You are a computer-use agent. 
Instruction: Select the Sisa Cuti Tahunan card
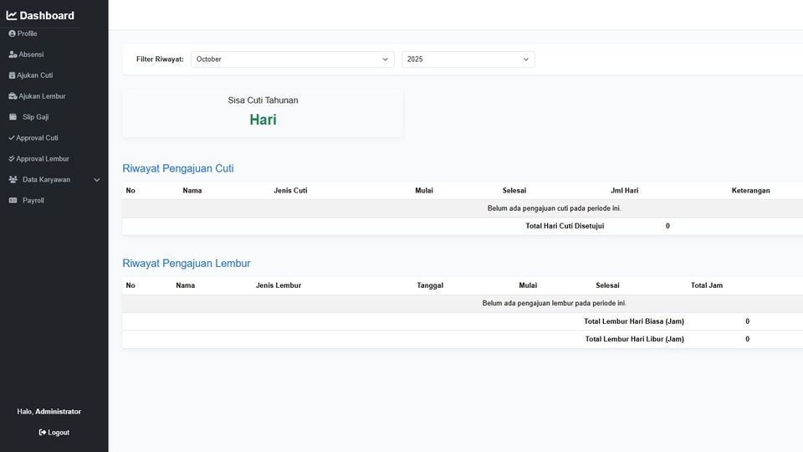(x=263, y=111)
